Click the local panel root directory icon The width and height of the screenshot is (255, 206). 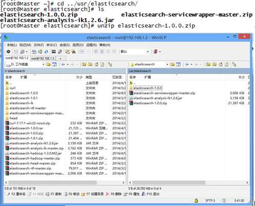90,64
